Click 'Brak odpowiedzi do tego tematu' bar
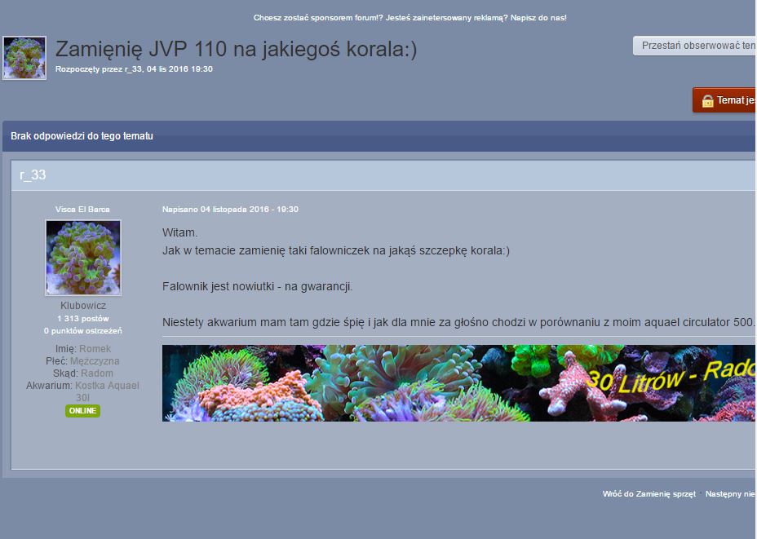This screenshot has width=757, height=539. pyautogui.click(x=82, y=136)
